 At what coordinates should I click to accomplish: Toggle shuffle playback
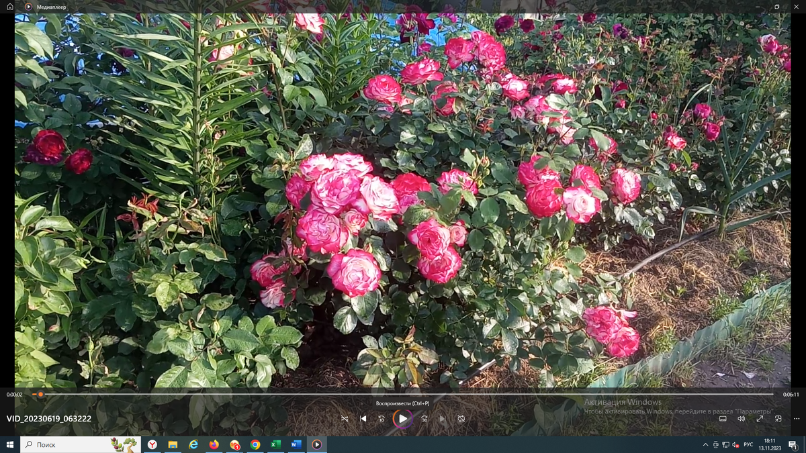tap(344, 419)
